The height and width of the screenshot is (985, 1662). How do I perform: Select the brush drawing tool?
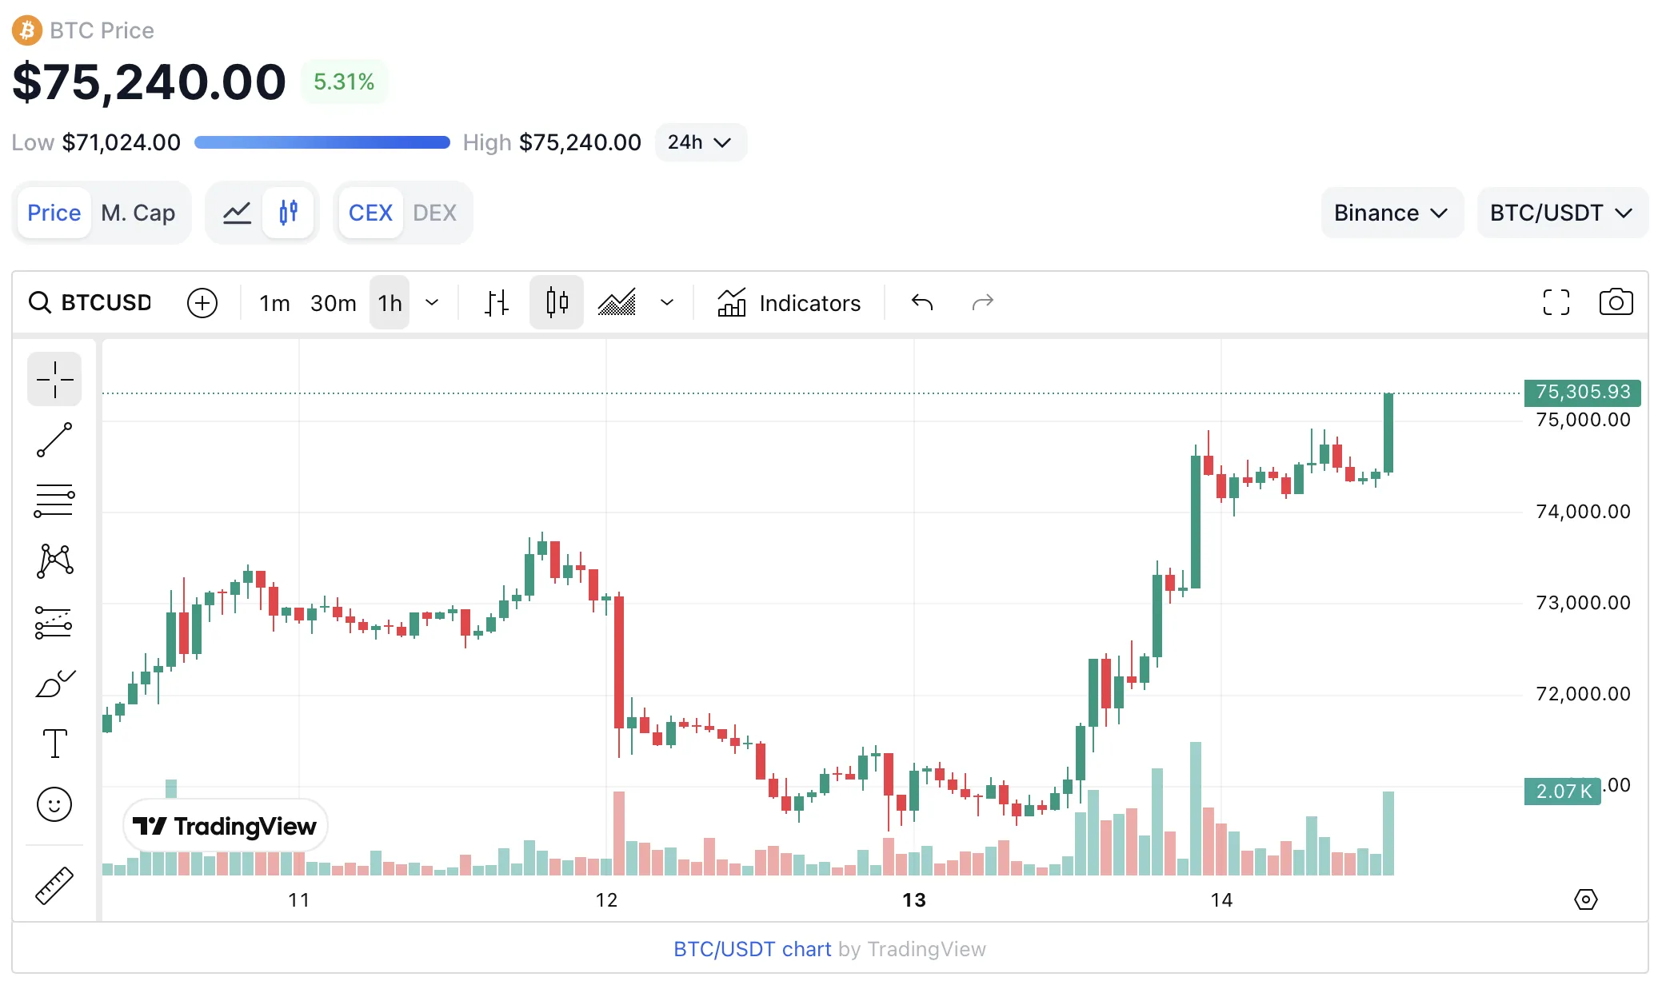click(54, 684)
